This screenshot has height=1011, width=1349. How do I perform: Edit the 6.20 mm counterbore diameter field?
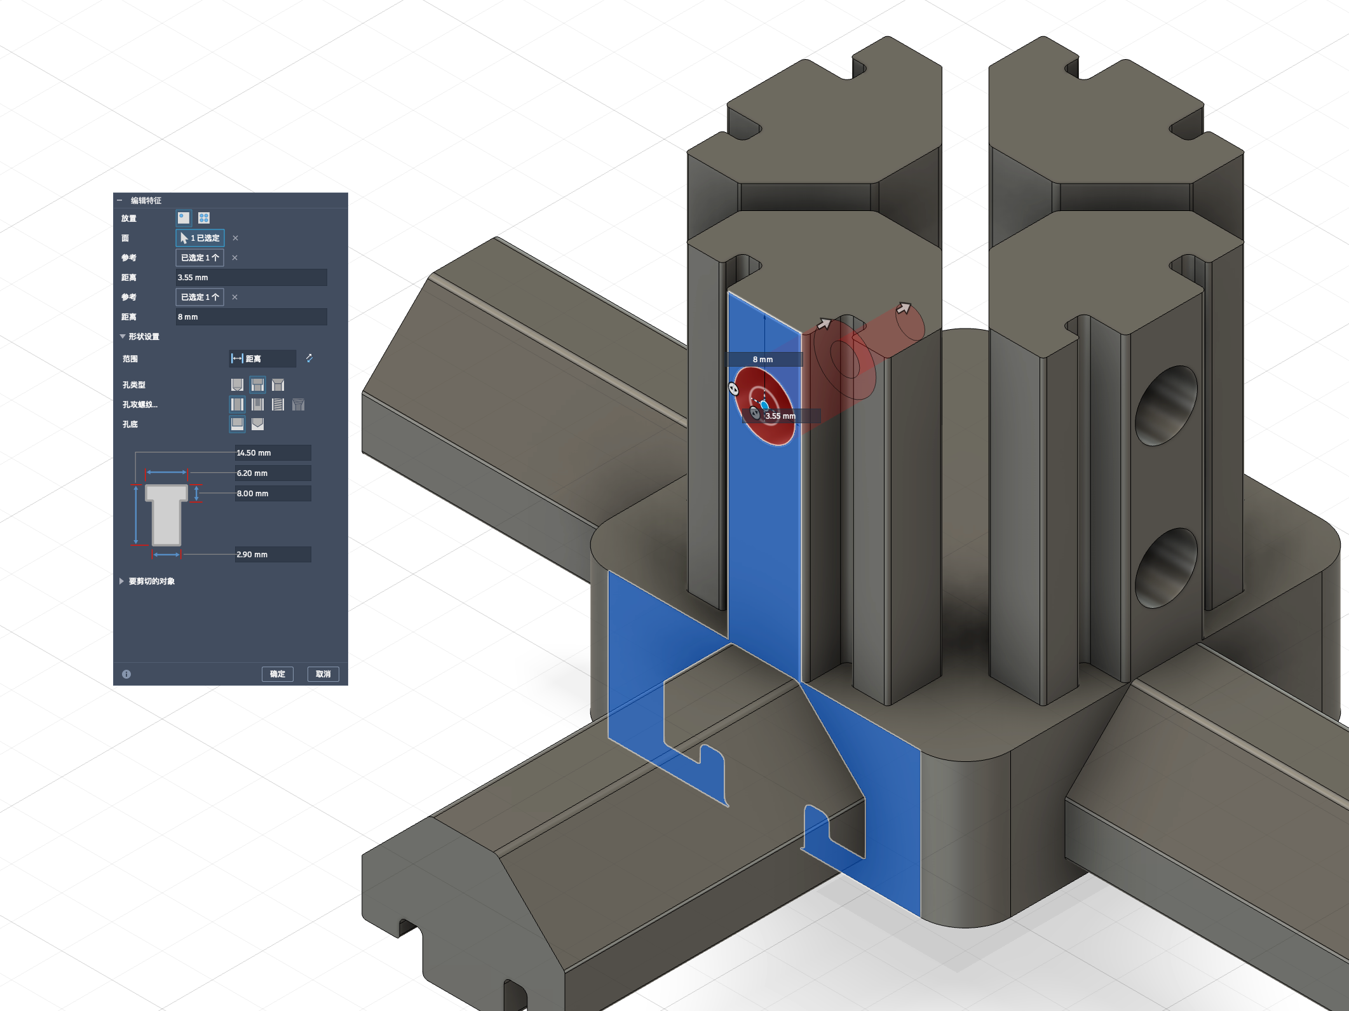[x=273, y=473]
